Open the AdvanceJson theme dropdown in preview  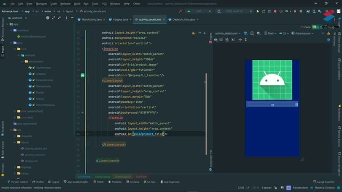click(302, 33)
